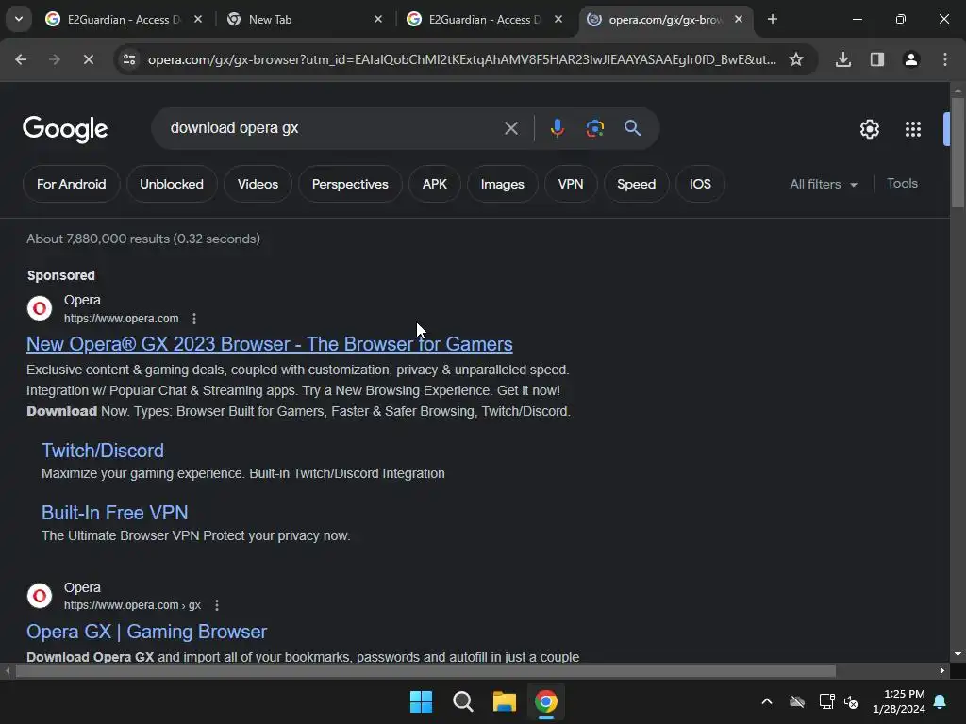Stop loading the page
The width and height of the screenshot is (966, 724).
[x=88, y=59]
